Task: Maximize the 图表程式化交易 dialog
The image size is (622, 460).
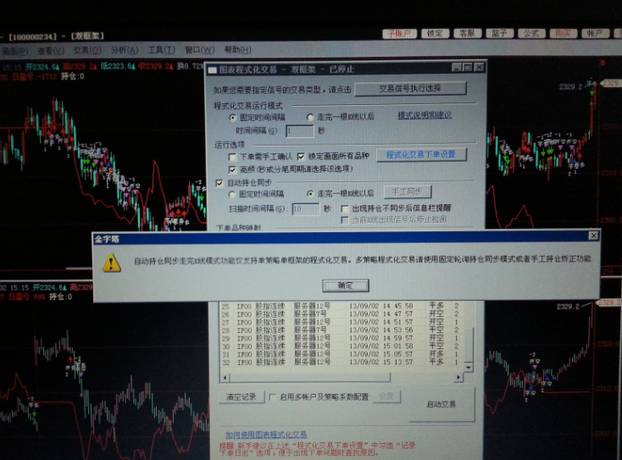Action: pos(467,68)
